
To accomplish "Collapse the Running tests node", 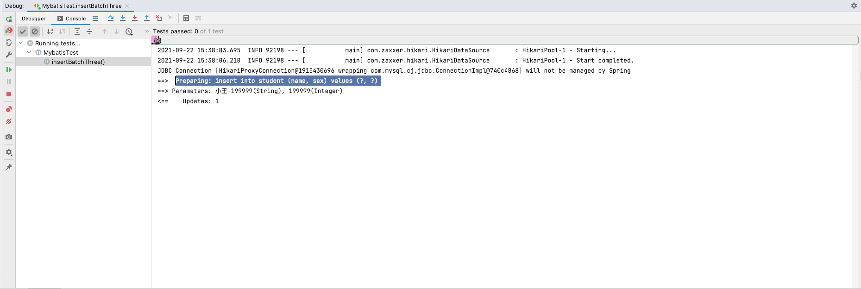I will point(21,43).
